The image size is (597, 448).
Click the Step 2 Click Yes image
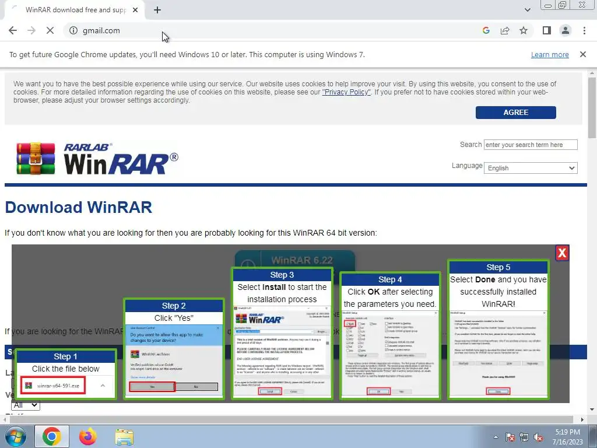click(x=174, y=360)
